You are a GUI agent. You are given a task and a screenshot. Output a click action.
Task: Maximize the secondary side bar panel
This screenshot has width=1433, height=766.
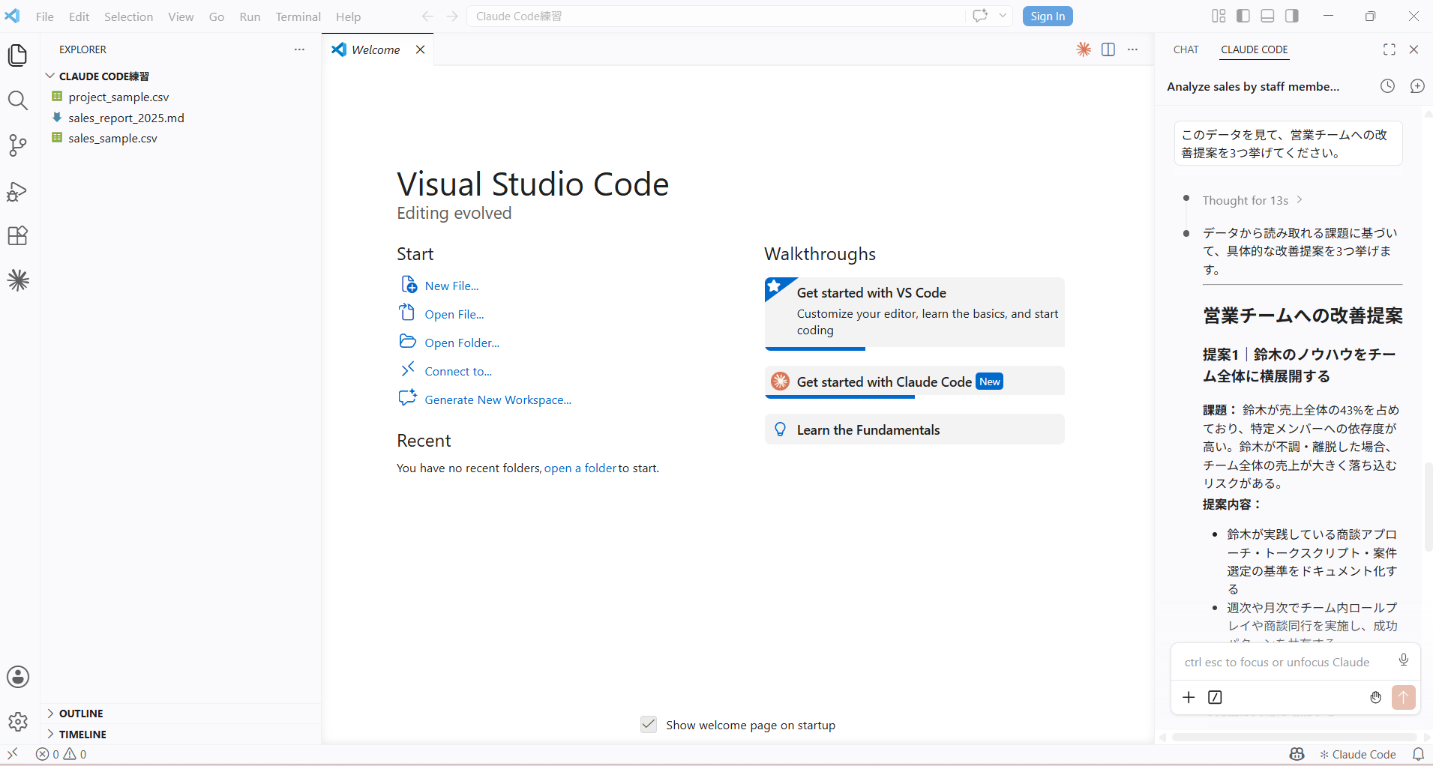tap(1390, 49)
